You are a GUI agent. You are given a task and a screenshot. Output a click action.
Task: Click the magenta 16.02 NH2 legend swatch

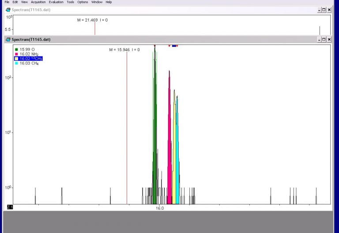click(16, 54)
